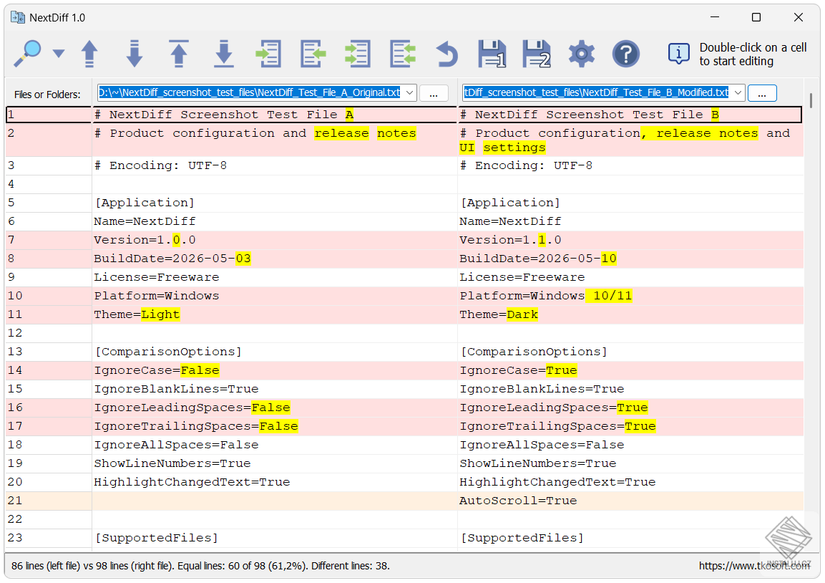Screen dimensions: 825x583
Task: Click left '# Encoding: UTF-8' cell
Action: 274,165
